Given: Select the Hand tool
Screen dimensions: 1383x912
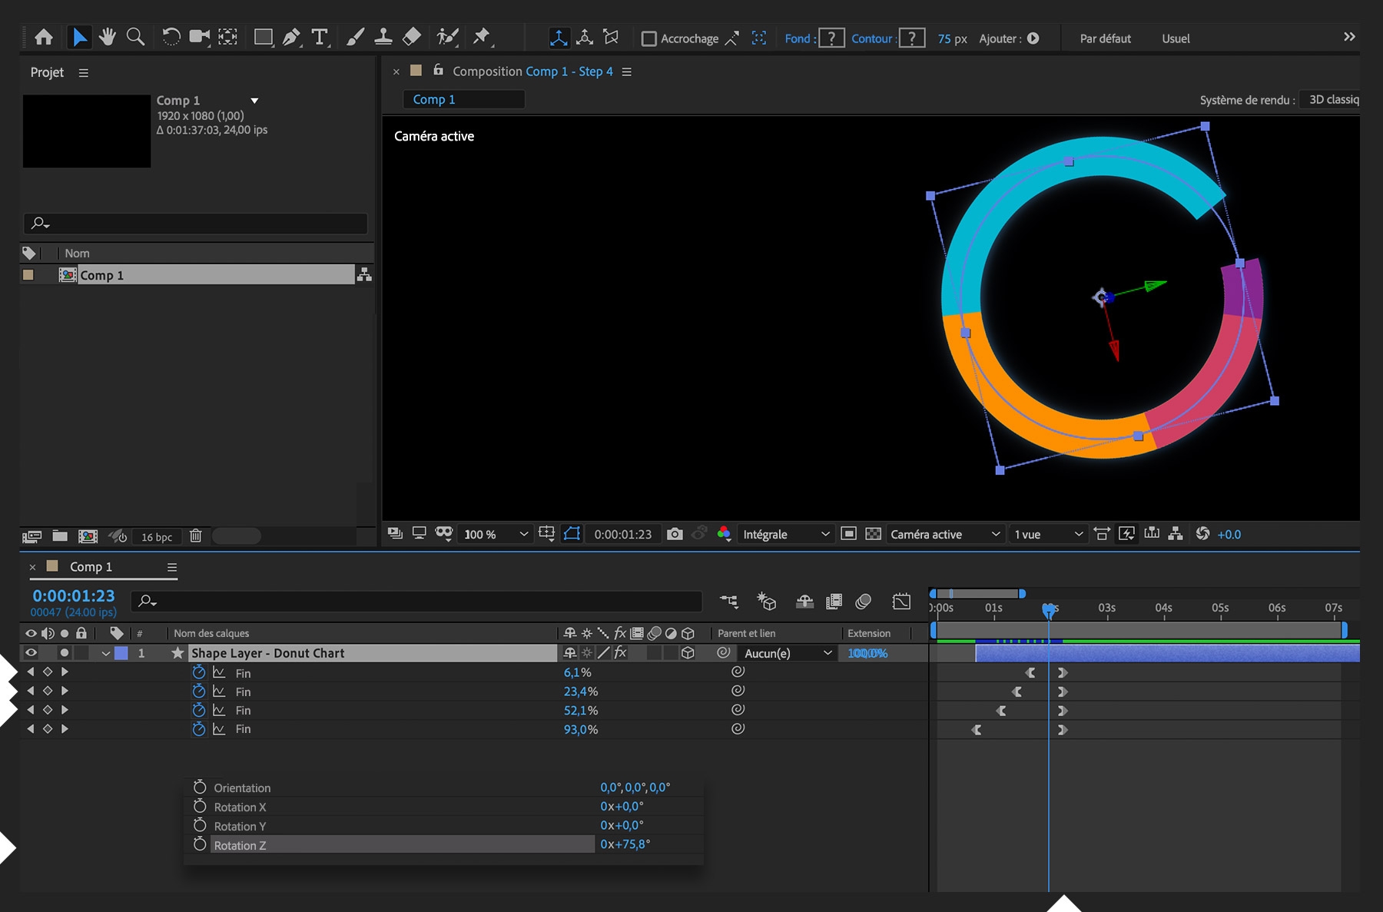Looking at the screenshot, I should tap(108, 36).
